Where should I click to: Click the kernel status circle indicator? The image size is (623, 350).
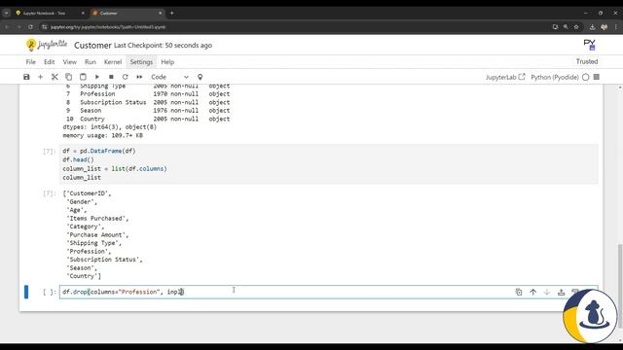[586, 77]
